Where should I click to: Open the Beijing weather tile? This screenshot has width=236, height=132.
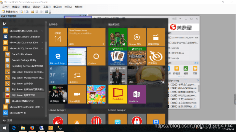[x=58, y=75]
